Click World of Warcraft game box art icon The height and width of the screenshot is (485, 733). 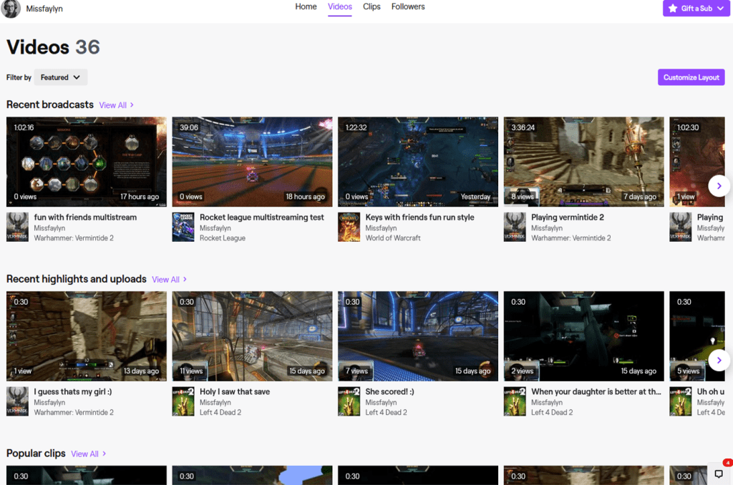click(349, 227)
